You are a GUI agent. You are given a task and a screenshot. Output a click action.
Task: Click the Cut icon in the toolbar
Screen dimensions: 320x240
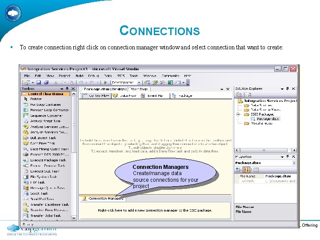[56, 83]
